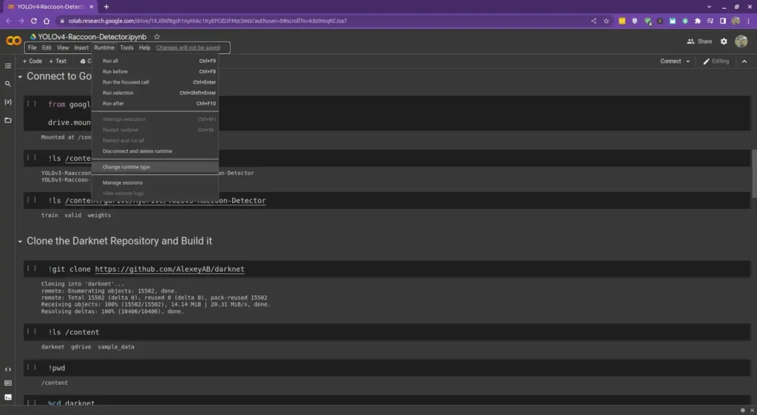Image resolution: width=757 pixels, height=415 pixels.
Task: Collapse the header with the chevron-up arrow
Action: 744,61
